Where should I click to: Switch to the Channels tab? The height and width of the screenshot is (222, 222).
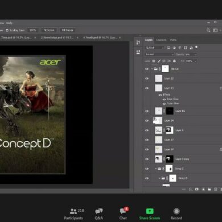point(161,40)
